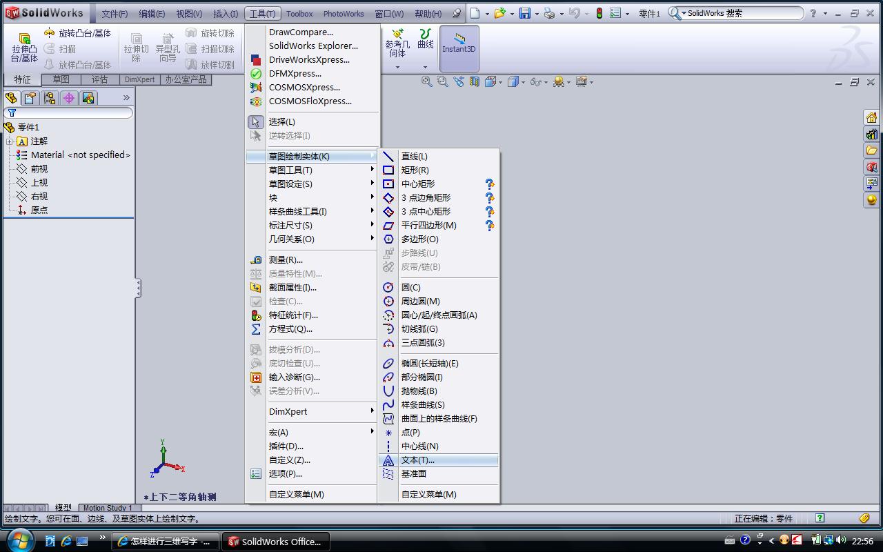Image resolution: width=883 pixels, height=552 pixels.
Task: Open 插件(D)... add-ins dialog
Action: pos(312,446)
